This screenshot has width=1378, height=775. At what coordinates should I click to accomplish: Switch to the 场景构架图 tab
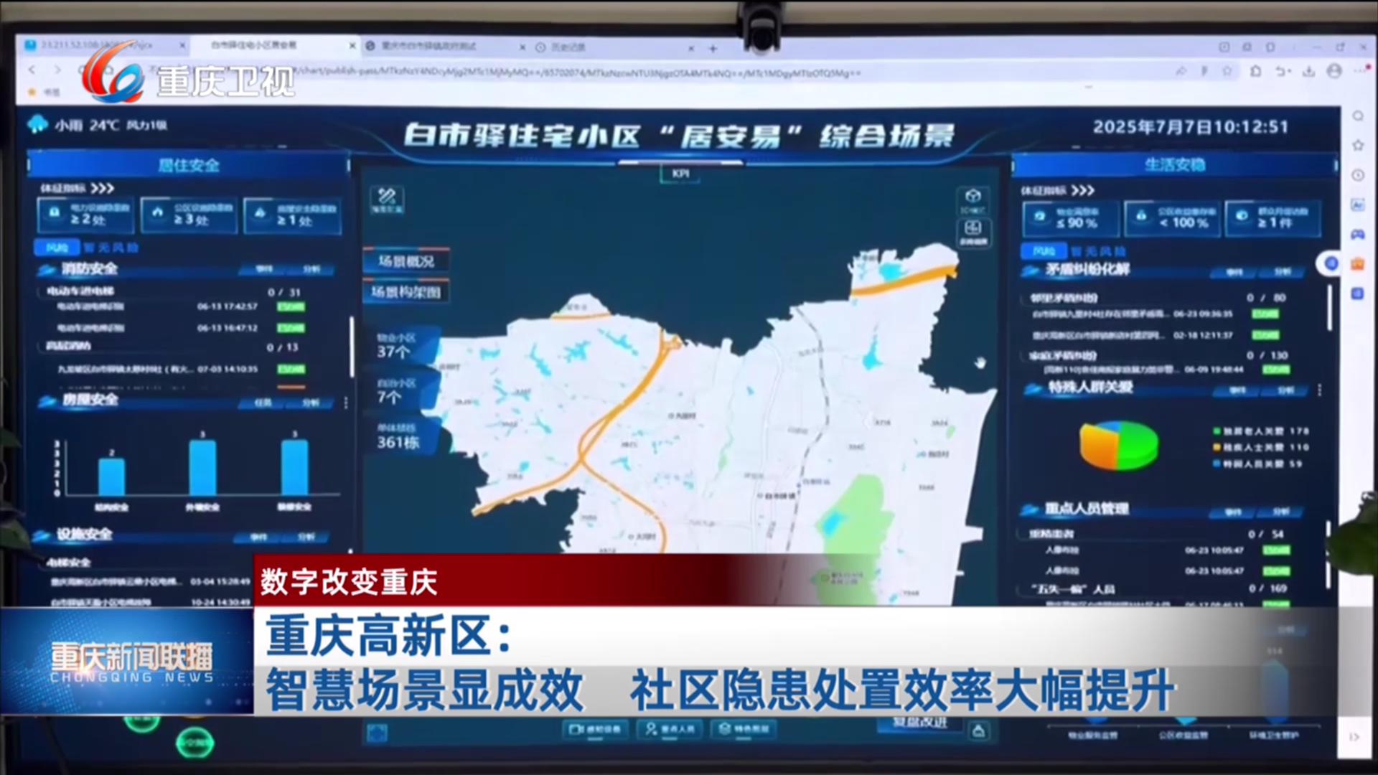406,292
